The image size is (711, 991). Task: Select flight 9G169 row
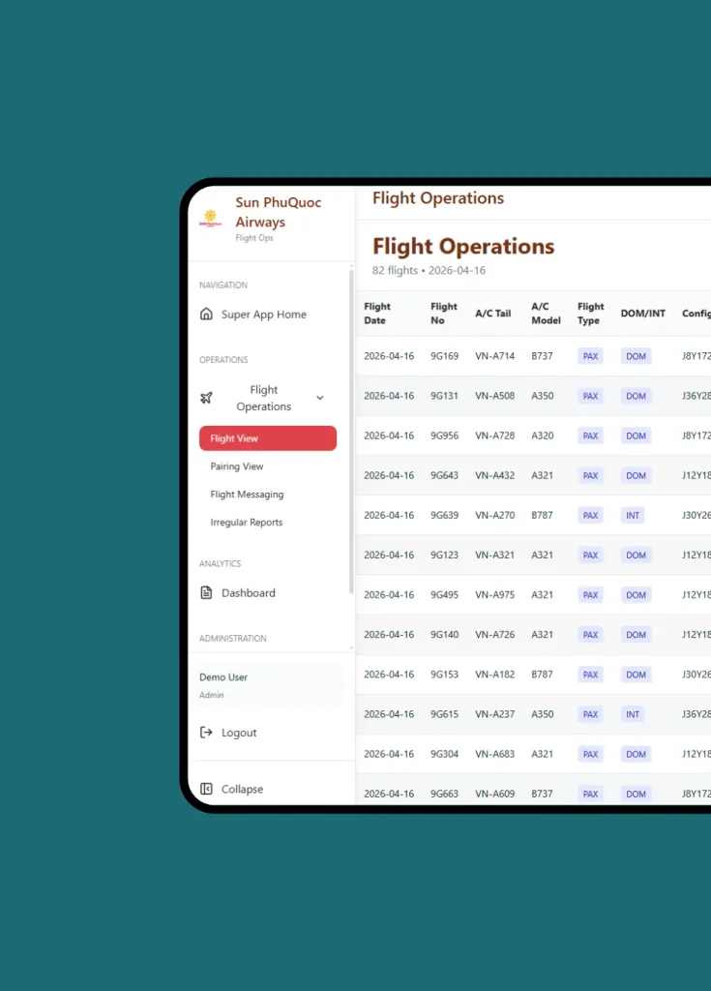coord(444,356)
